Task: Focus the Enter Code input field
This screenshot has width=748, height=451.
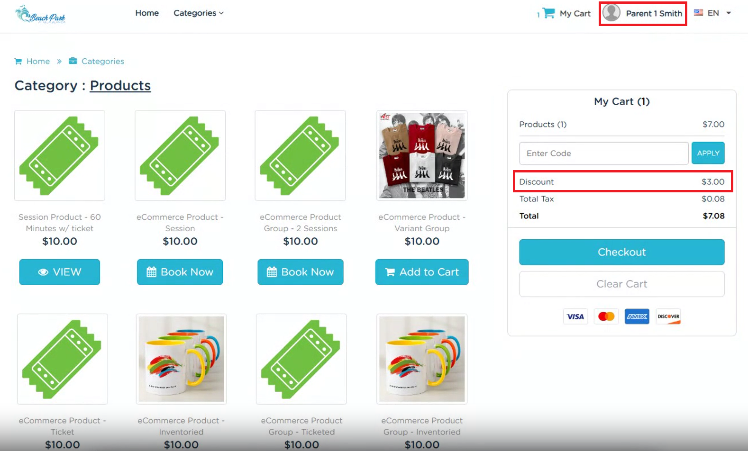Action: point(604,153)
